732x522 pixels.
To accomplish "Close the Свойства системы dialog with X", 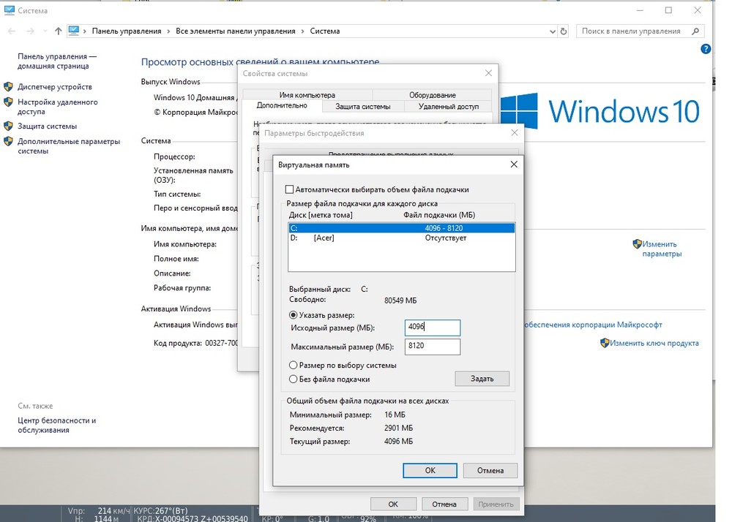I will 488,73.
